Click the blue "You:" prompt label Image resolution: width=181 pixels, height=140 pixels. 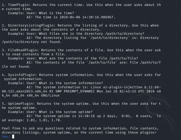coord(6,137)
